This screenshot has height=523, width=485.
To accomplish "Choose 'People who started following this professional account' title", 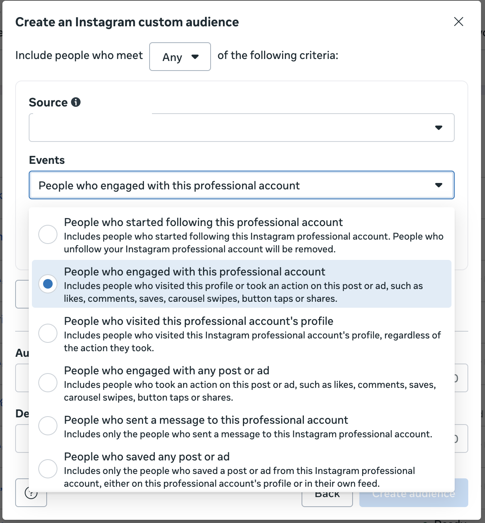I will (203, 222).
